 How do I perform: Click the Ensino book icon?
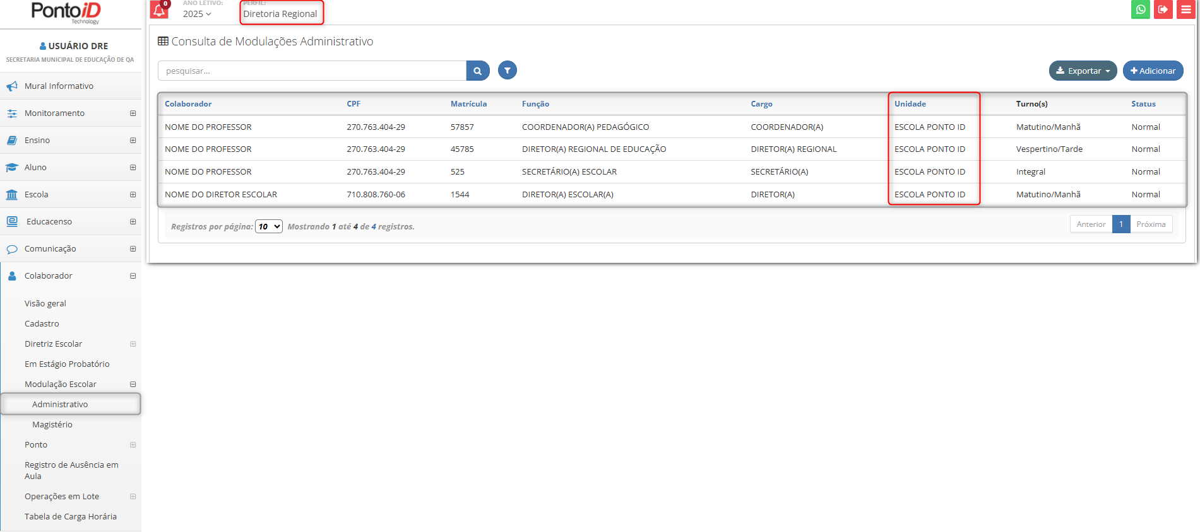point(12,141)
